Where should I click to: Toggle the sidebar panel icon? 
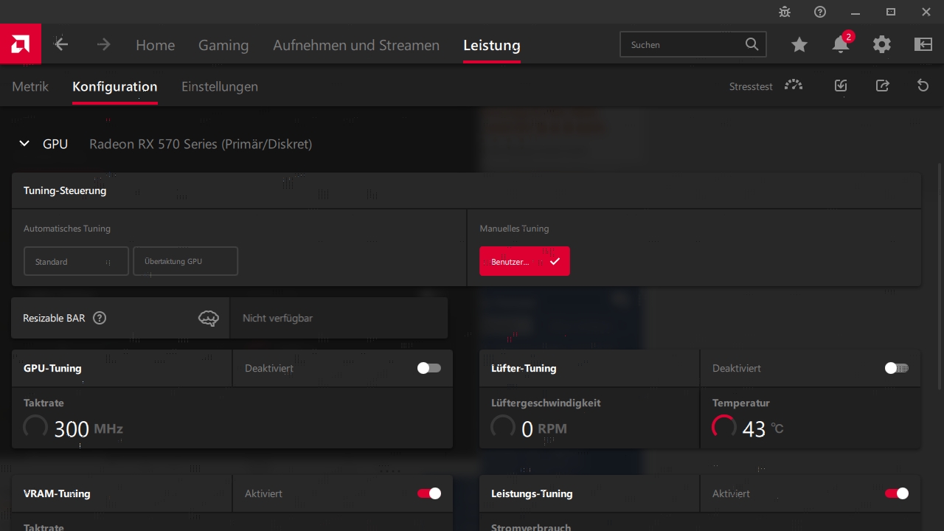923,45
